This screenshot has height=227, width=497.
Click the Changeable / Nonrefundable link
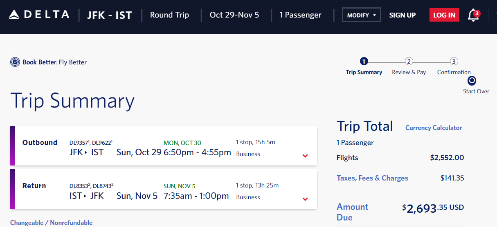51,223
